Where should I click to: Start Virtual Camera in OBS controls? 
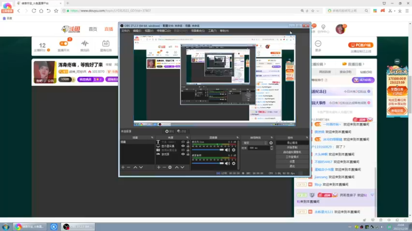point(292,152)
